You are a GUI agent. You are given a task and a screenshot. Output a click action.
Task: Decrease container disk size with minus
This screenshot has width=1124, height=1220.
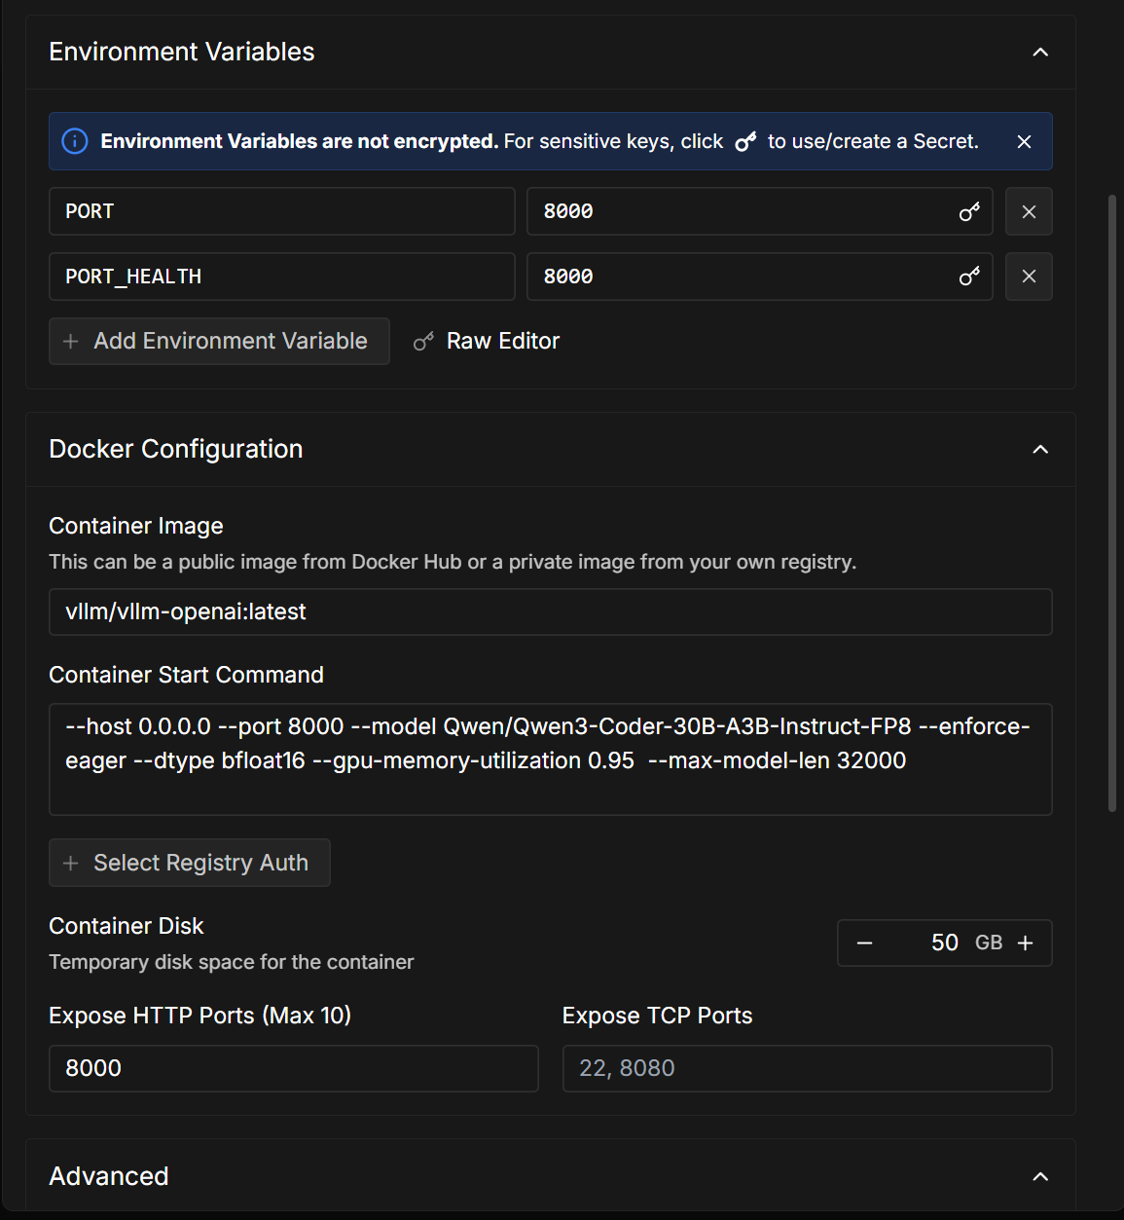(x=864, y=943)
